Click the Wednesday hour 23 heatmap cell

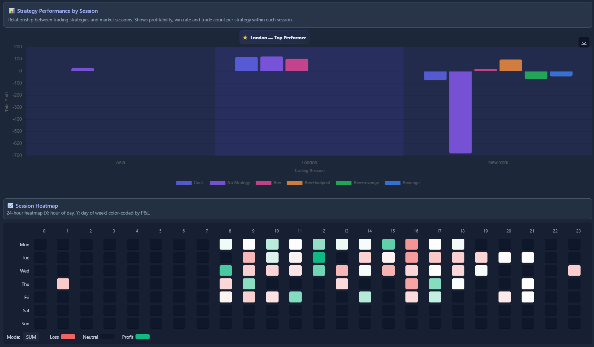pyautogui.click(x=574, y=271)
